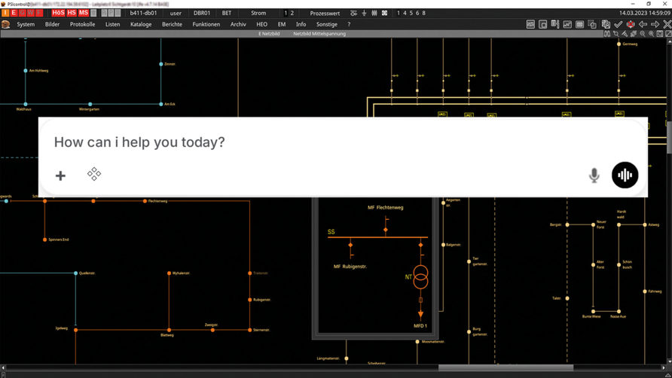Image resolution: width=672 pixels, height=378 pixels.
Task: Click the table grid icon in toolbar
Action: pyautogui.click(x=580, y=24)
